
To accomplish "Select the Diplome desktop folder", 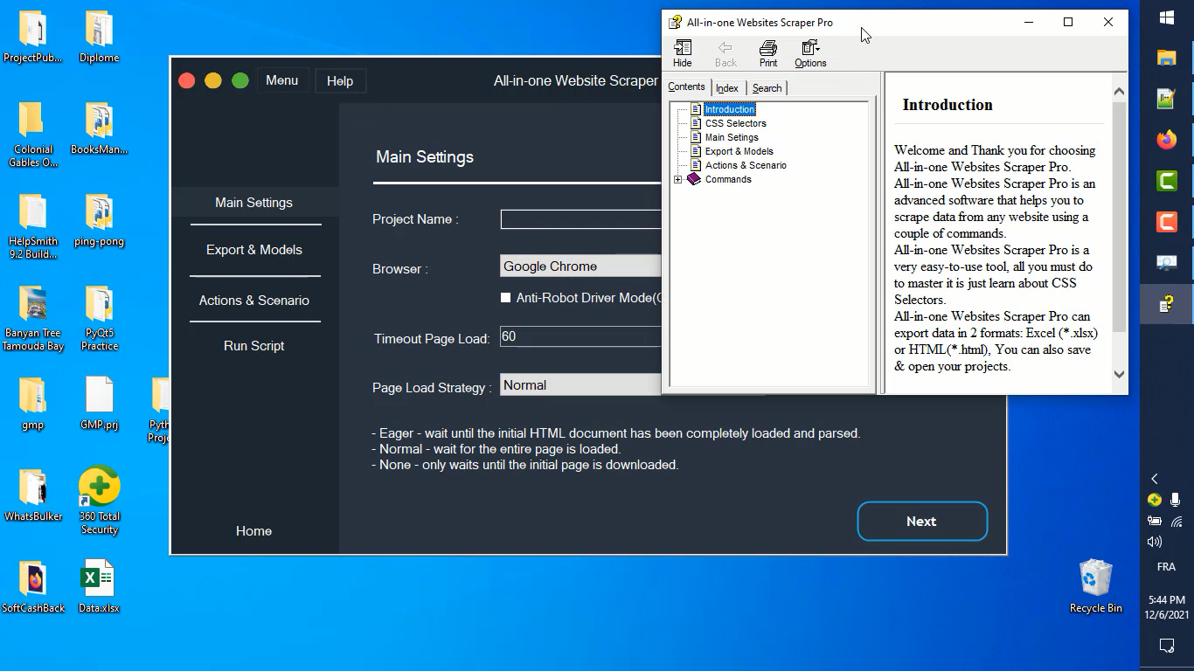I will [99, 37].
